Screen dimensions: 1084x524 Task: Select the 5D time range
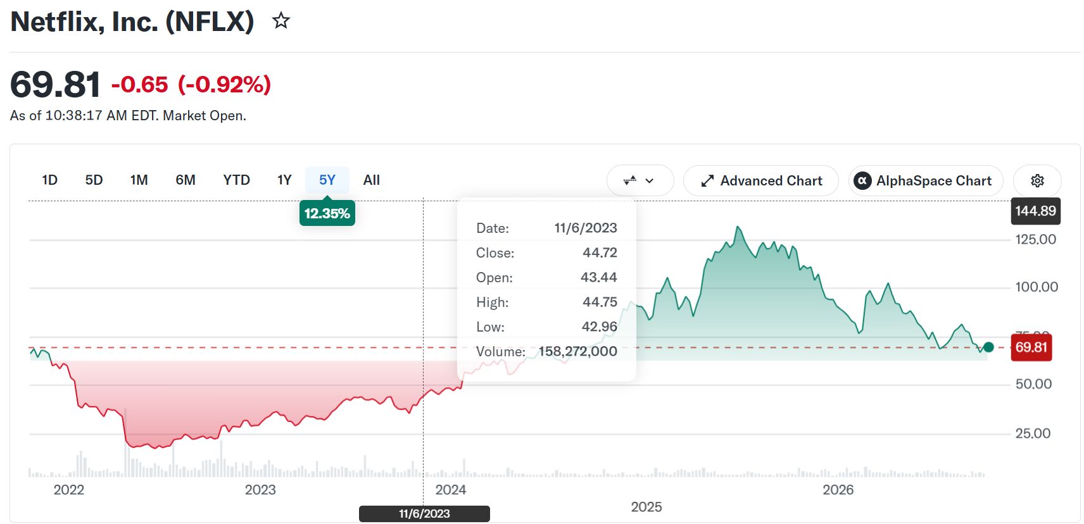pyautogui.click(x=94, y=180)
